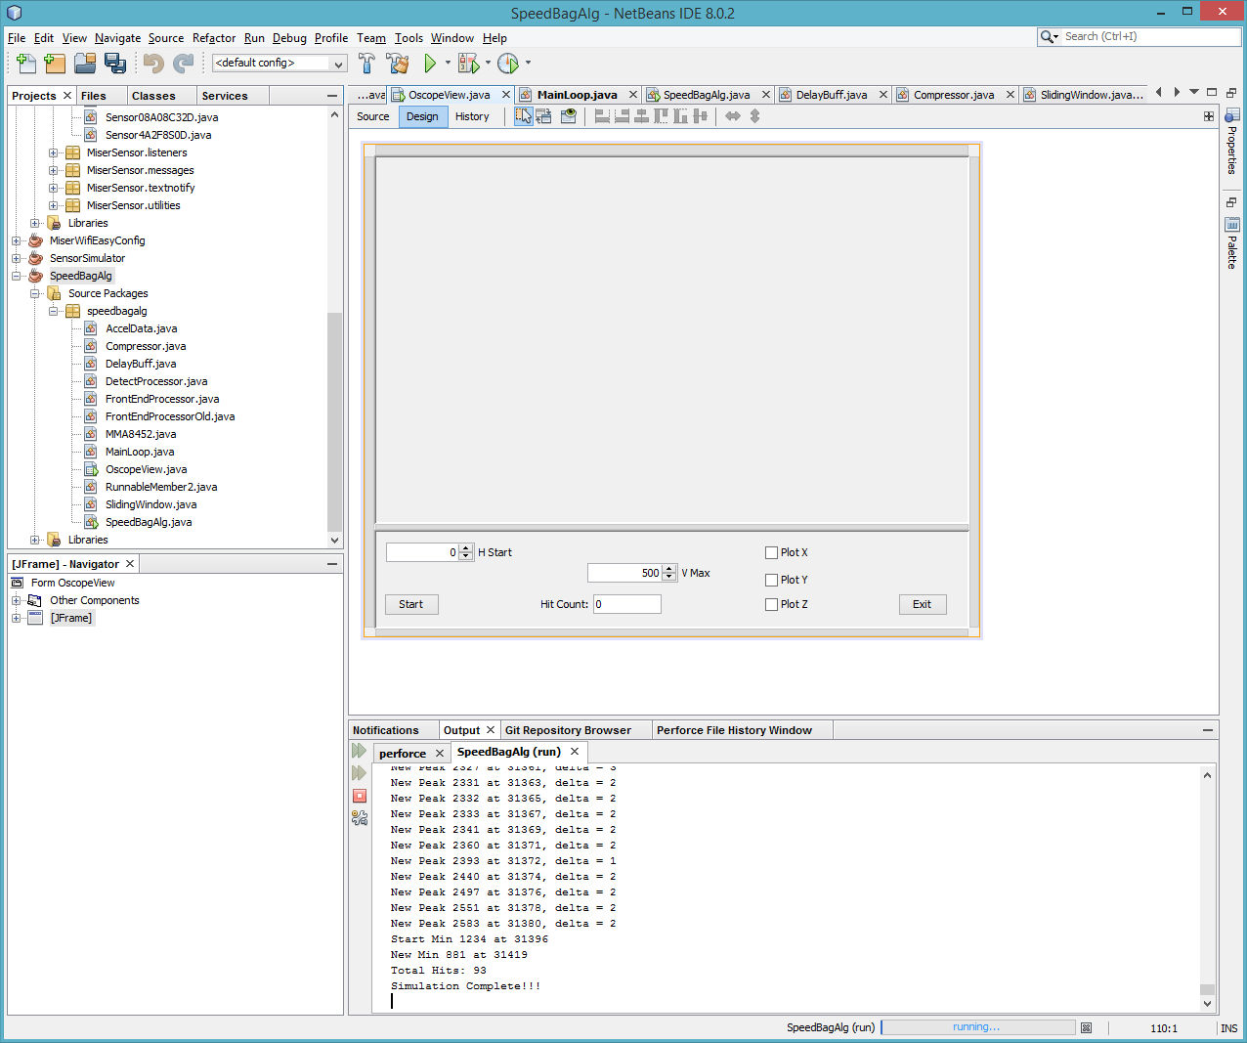
Task: Click the Output settings wrench icon
Action: point(360,818)
